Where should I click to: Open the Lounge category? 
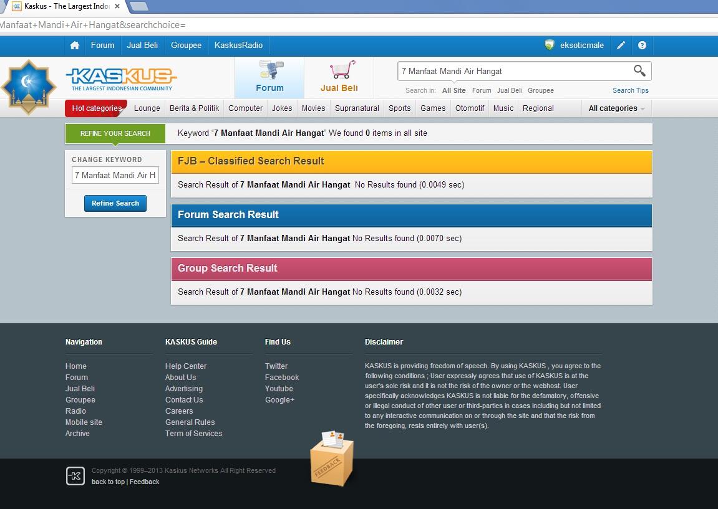click(x=147, y=108)
